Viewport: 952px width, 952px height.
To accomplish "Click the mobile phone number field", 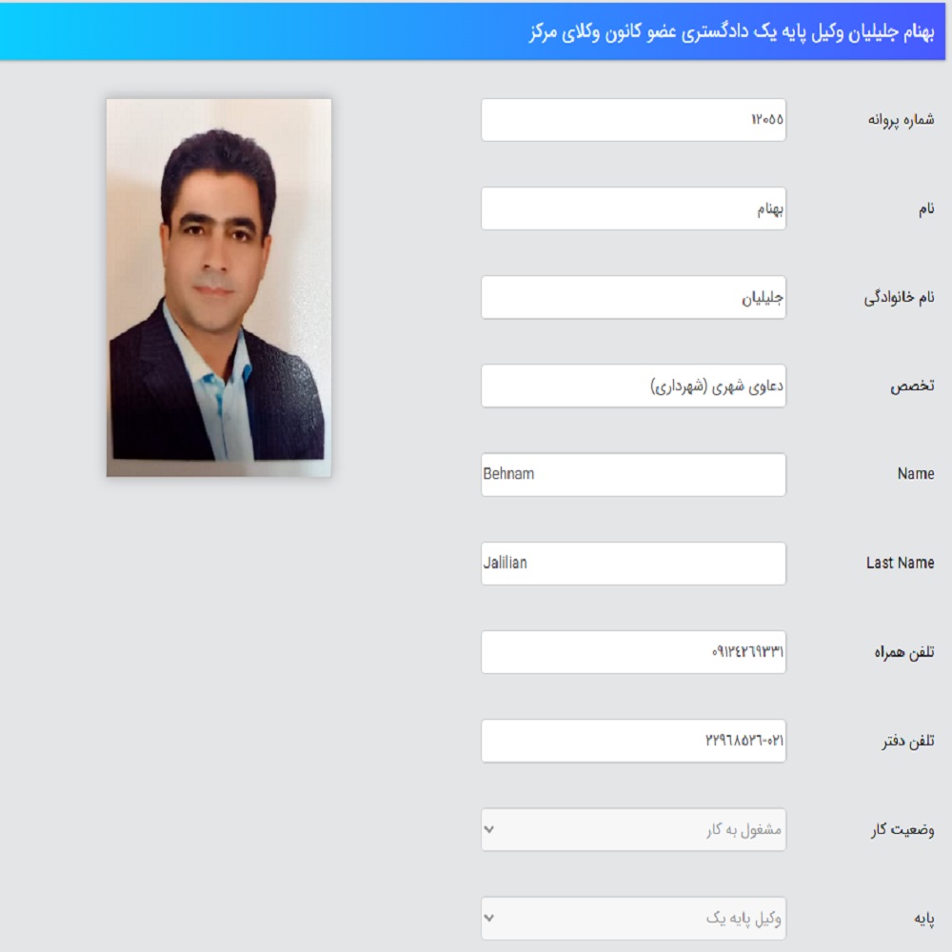I will (633, 652).
